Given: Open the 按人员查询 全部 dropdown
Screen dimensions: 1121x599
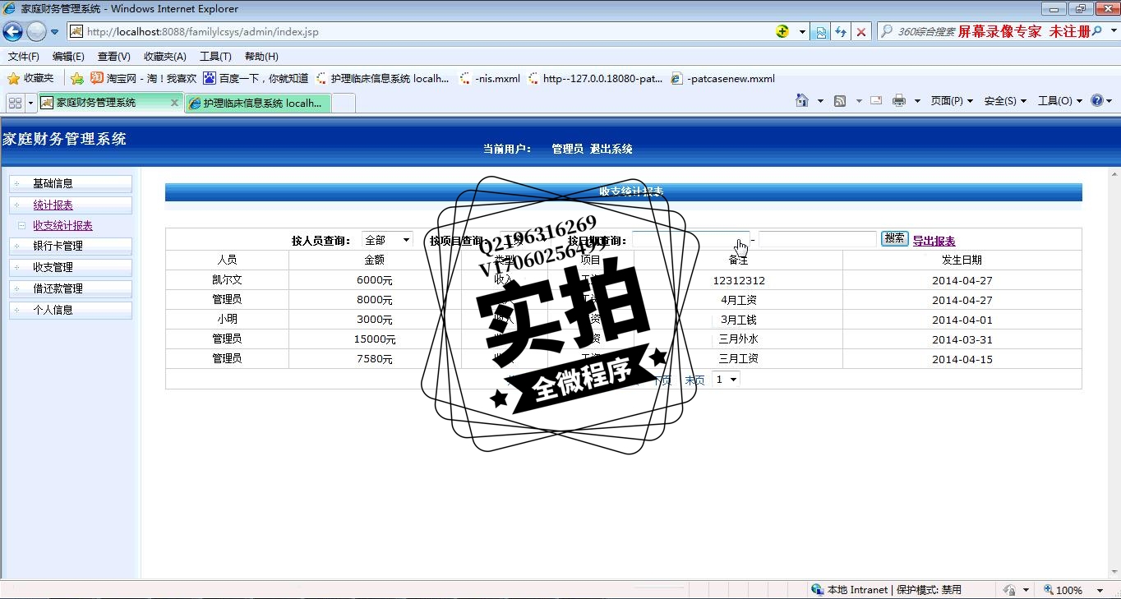Looking at the screenshot, I should click(387, 240).
